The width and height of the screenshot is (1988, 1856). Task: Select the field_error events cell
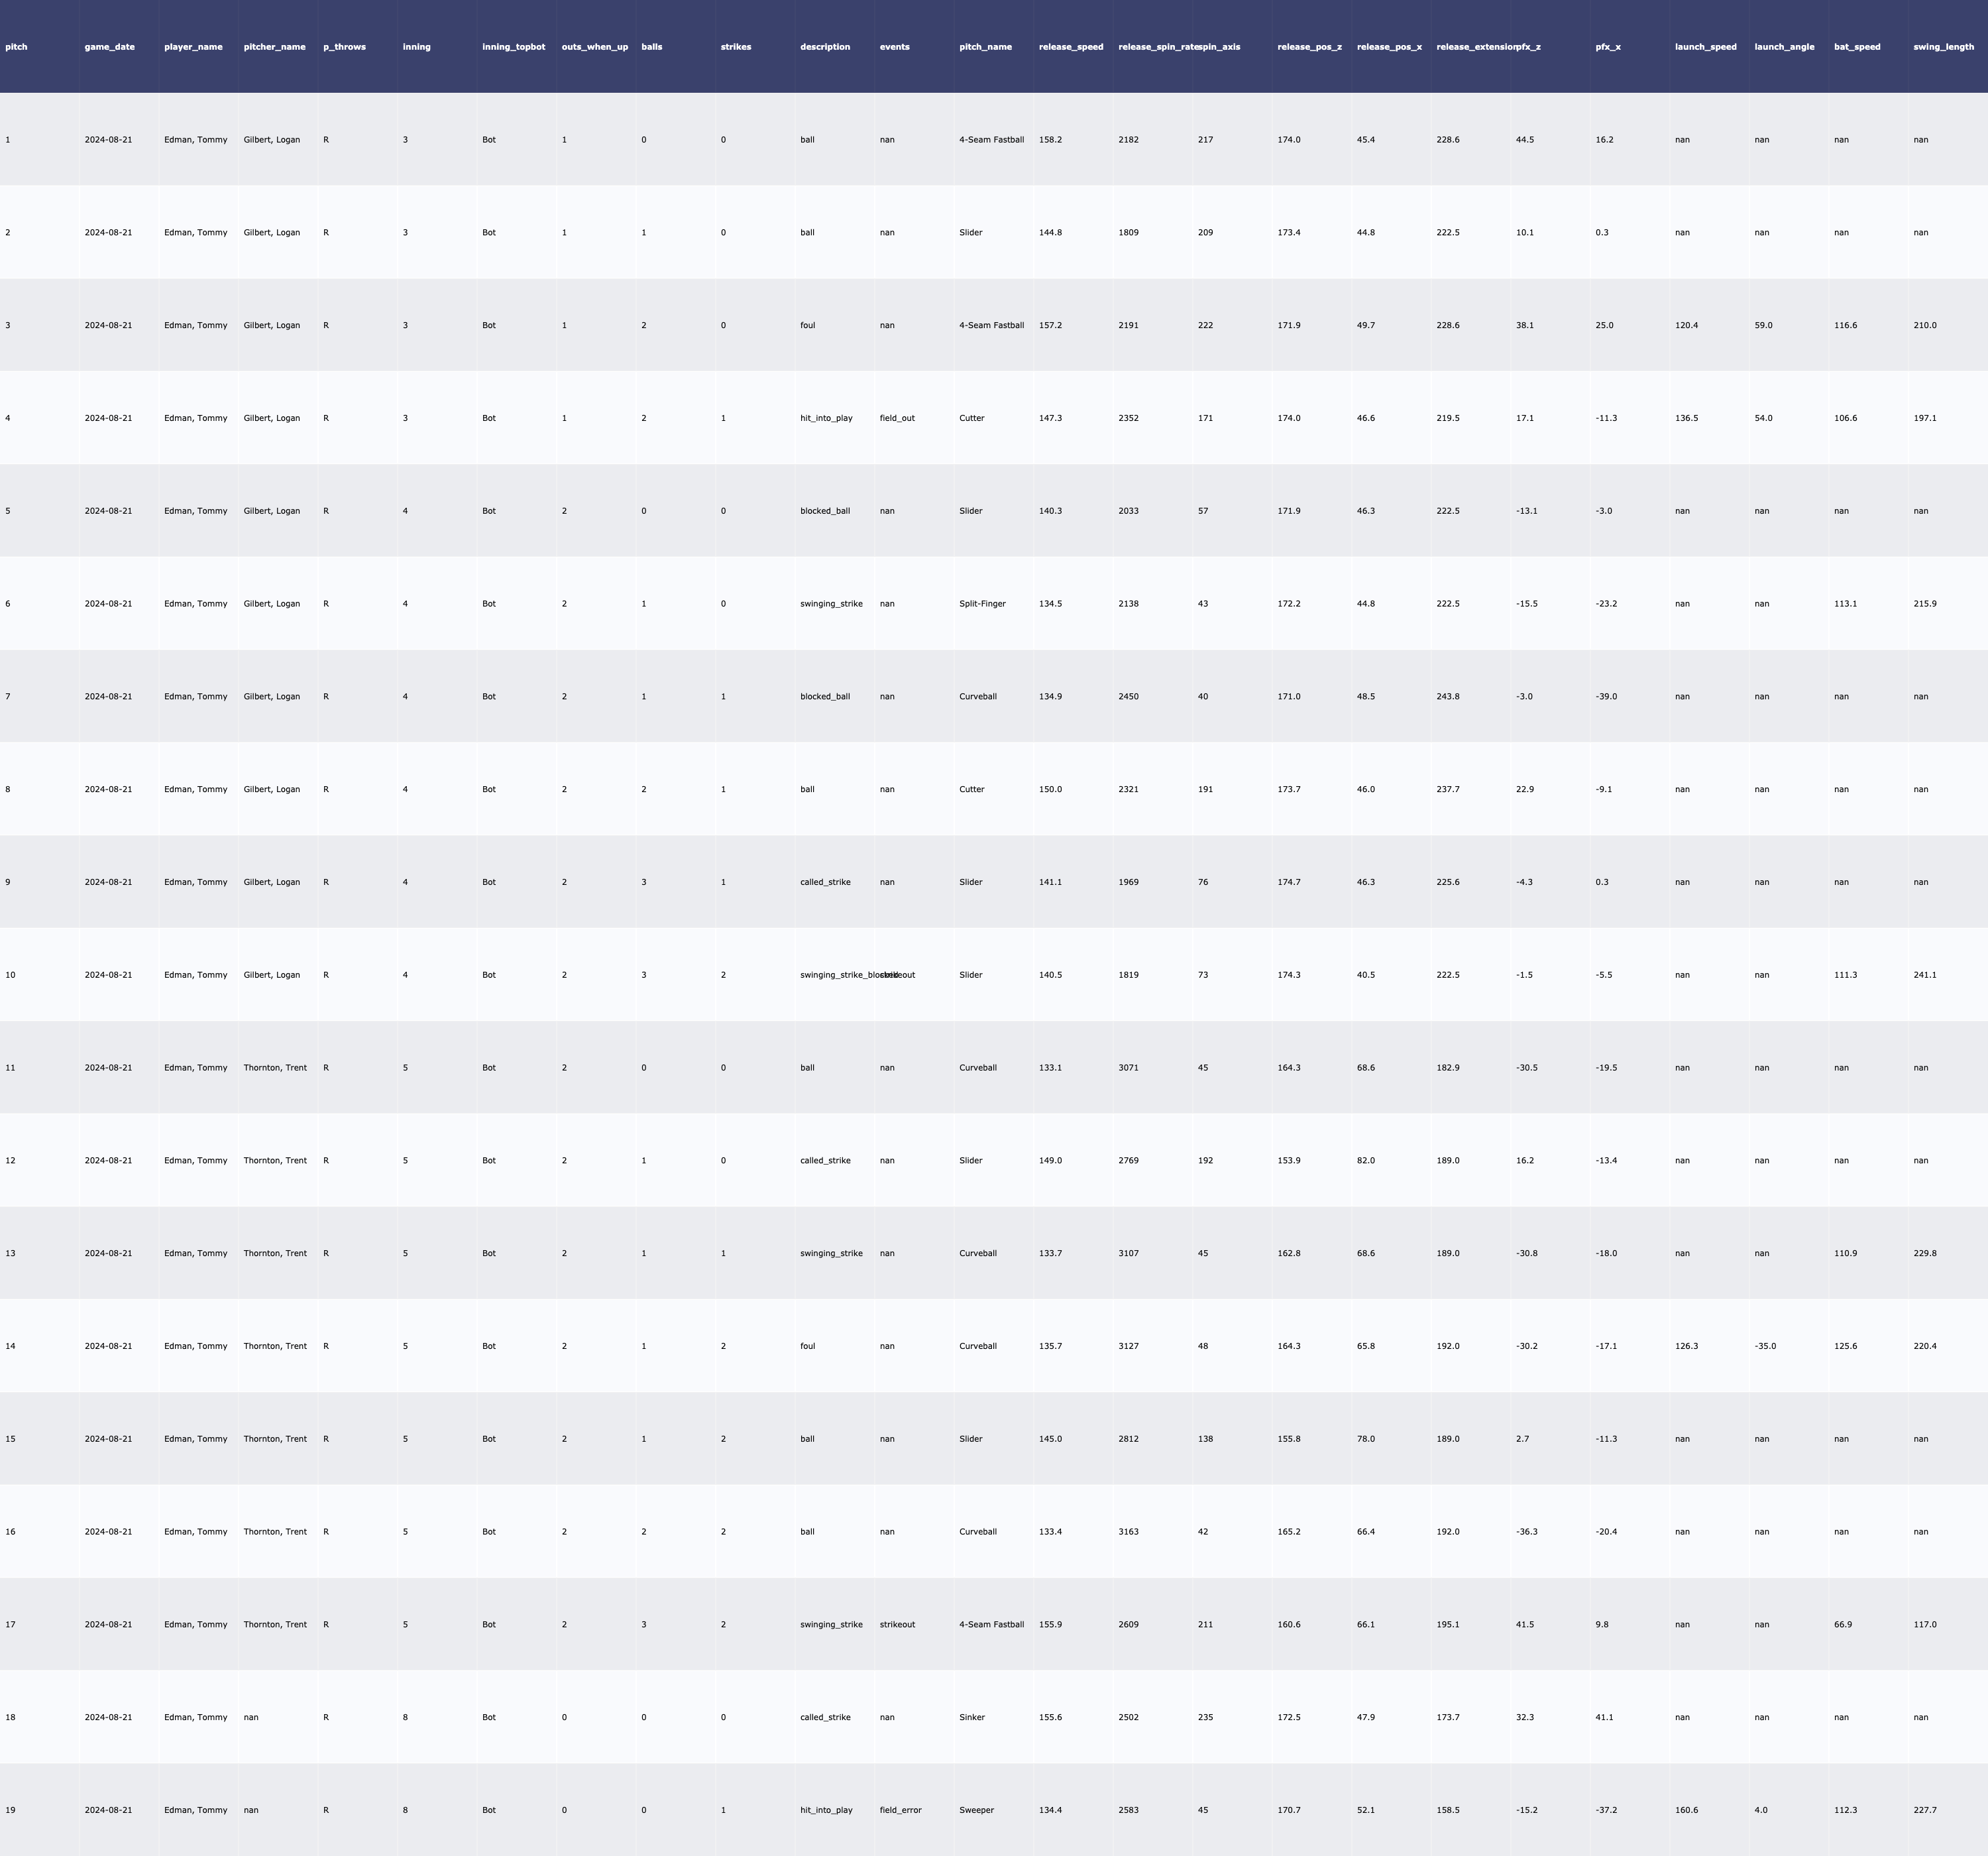click(900, 1810)
